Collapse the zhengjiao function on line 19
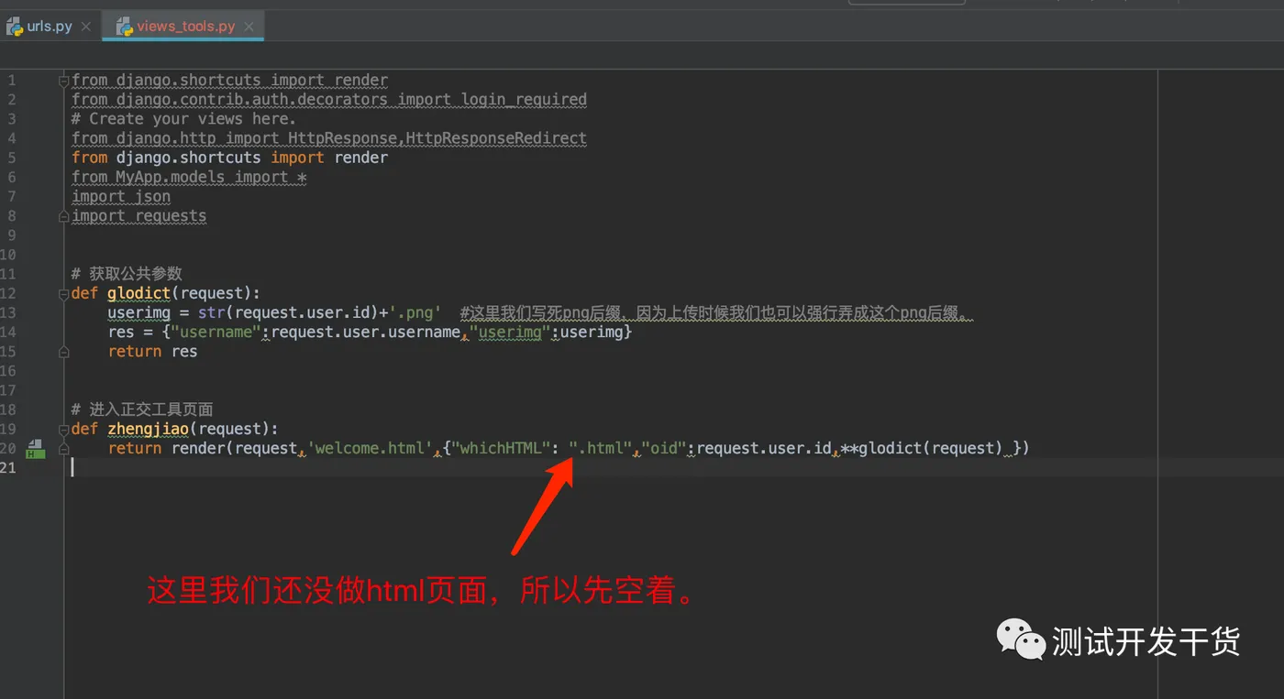Screen dimensions: 1284x699 [64, 429]
